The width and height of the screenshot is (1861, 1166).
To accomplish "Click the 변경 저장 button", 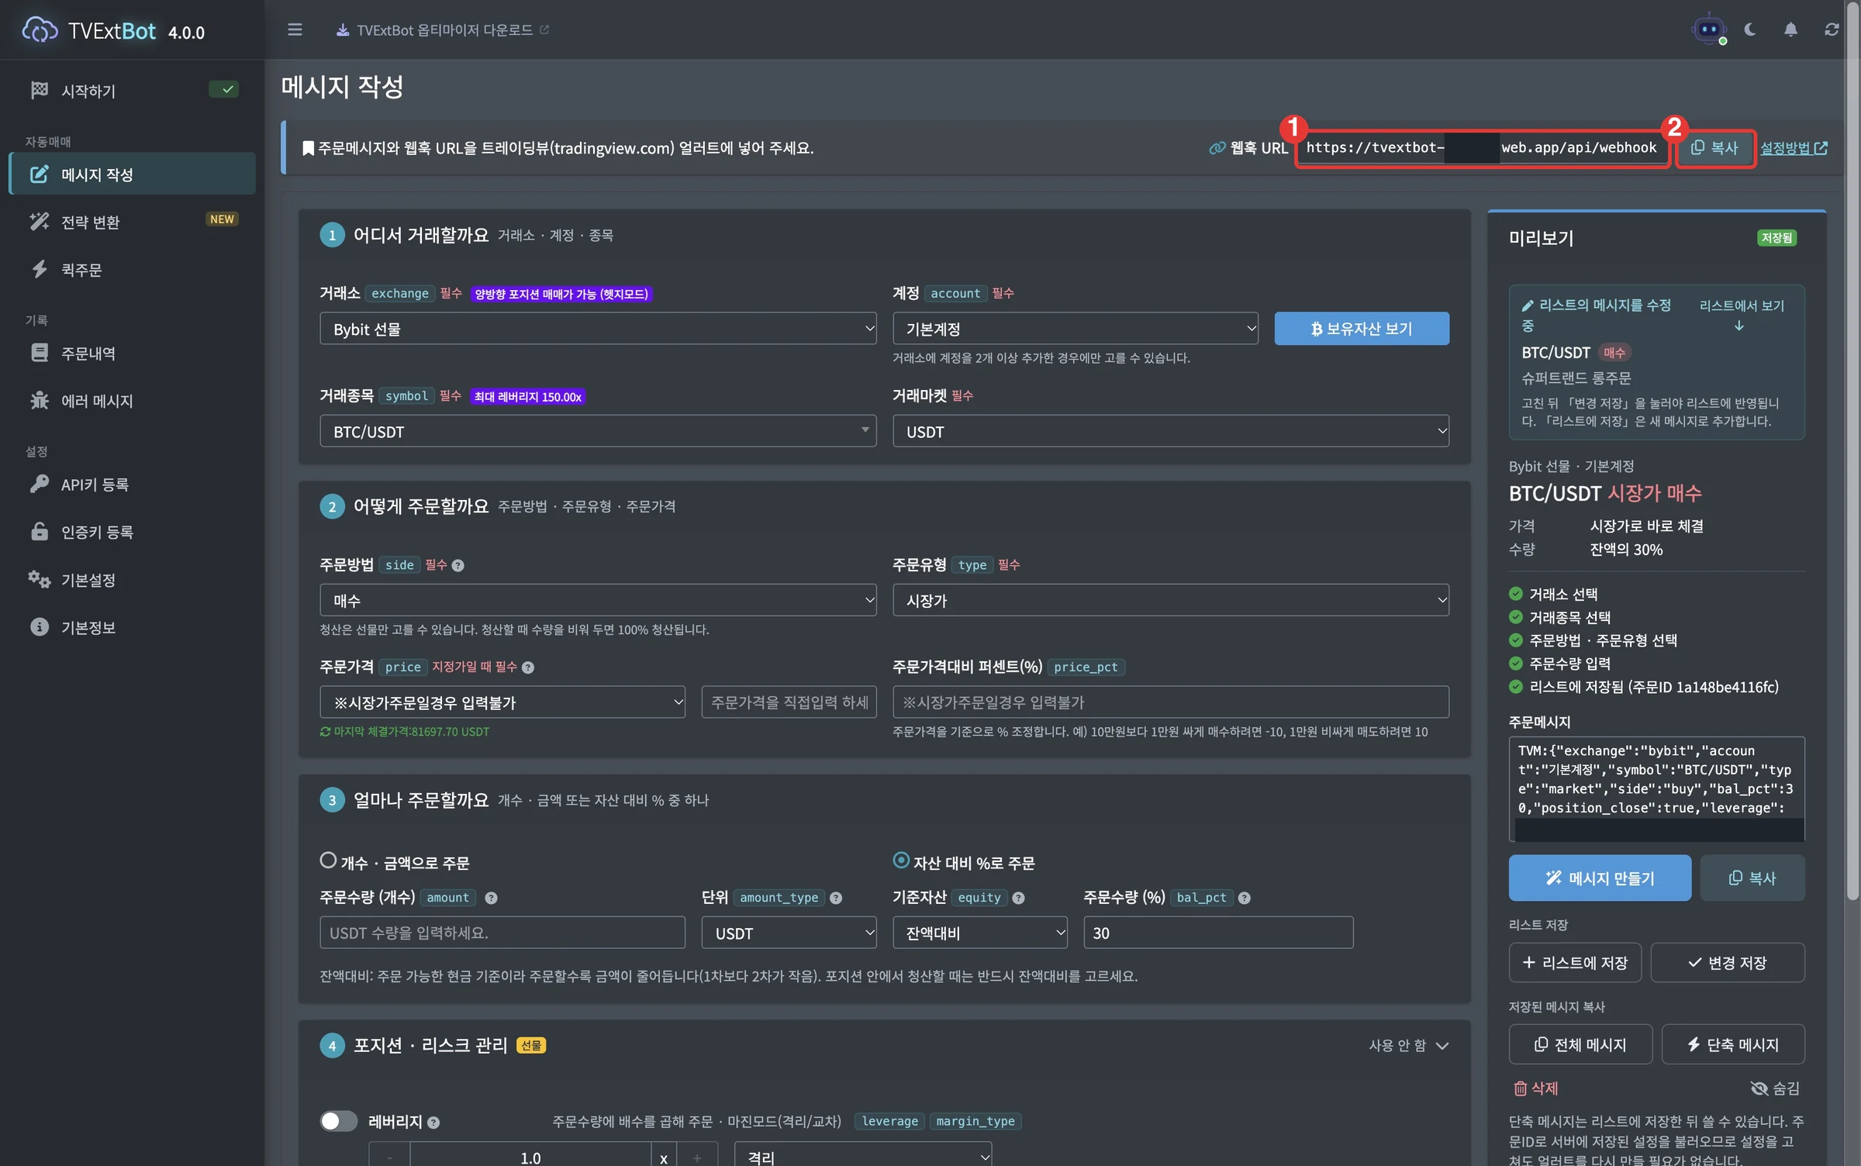I will point(1728,962).
